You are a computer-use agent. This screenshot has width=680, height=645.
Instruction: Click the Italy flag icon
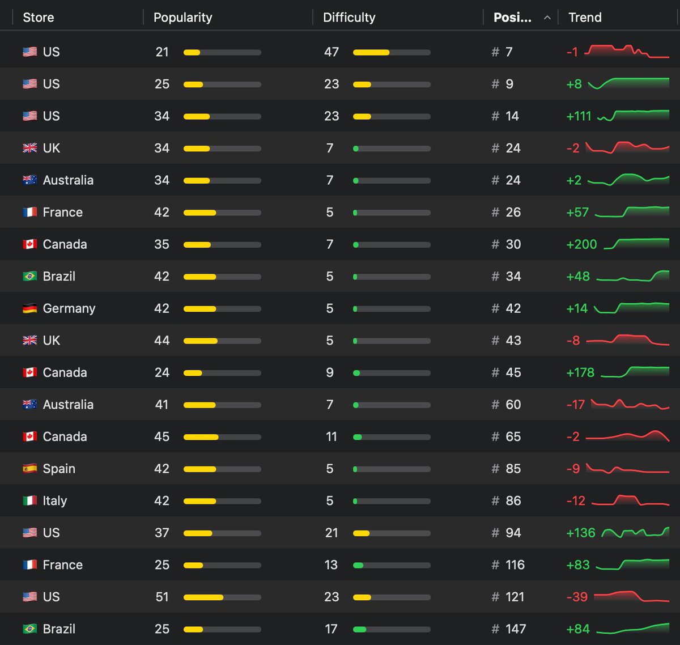coord(30,500)
